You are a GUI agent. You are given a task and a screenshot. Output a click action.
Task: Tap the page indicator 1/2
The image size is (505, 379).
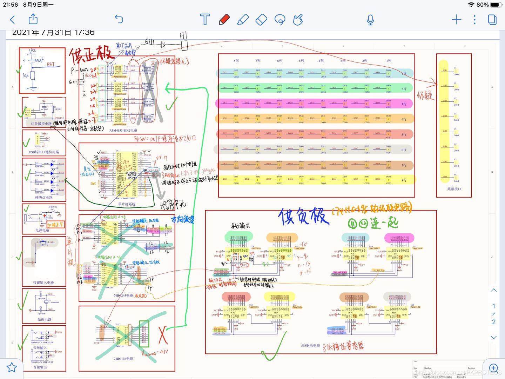(494, 314)
